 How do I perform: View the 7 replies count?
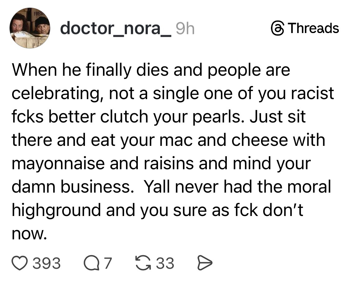click(x=107, y=263)
